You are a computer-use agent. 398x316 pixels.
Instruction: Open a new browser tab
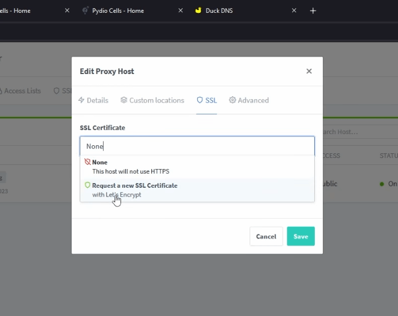[x=313, y=10]
